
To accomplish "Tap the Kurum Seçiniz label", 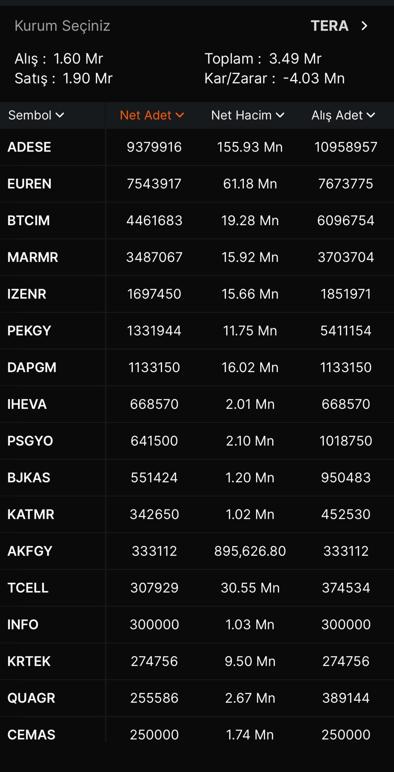I will pyautogui.click(x=62, y=26).
